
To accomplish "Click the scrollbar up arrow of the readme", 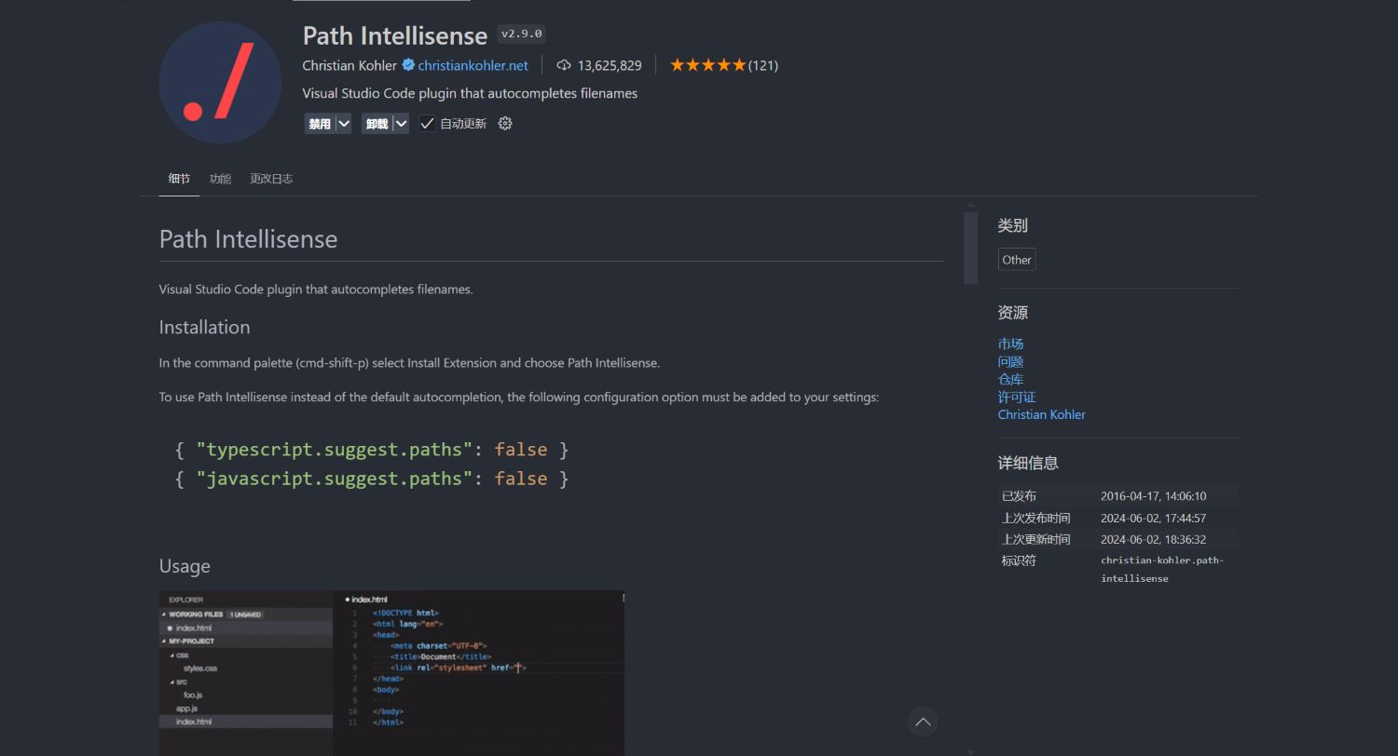I will (x=970, y=205).
